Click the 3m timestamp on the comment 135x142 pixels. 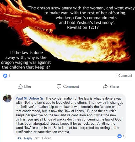(x=37, y=138)
